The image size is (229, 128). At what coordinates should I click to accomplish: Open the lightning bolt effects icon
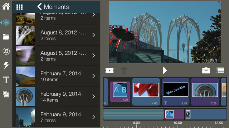coord(6,65)
